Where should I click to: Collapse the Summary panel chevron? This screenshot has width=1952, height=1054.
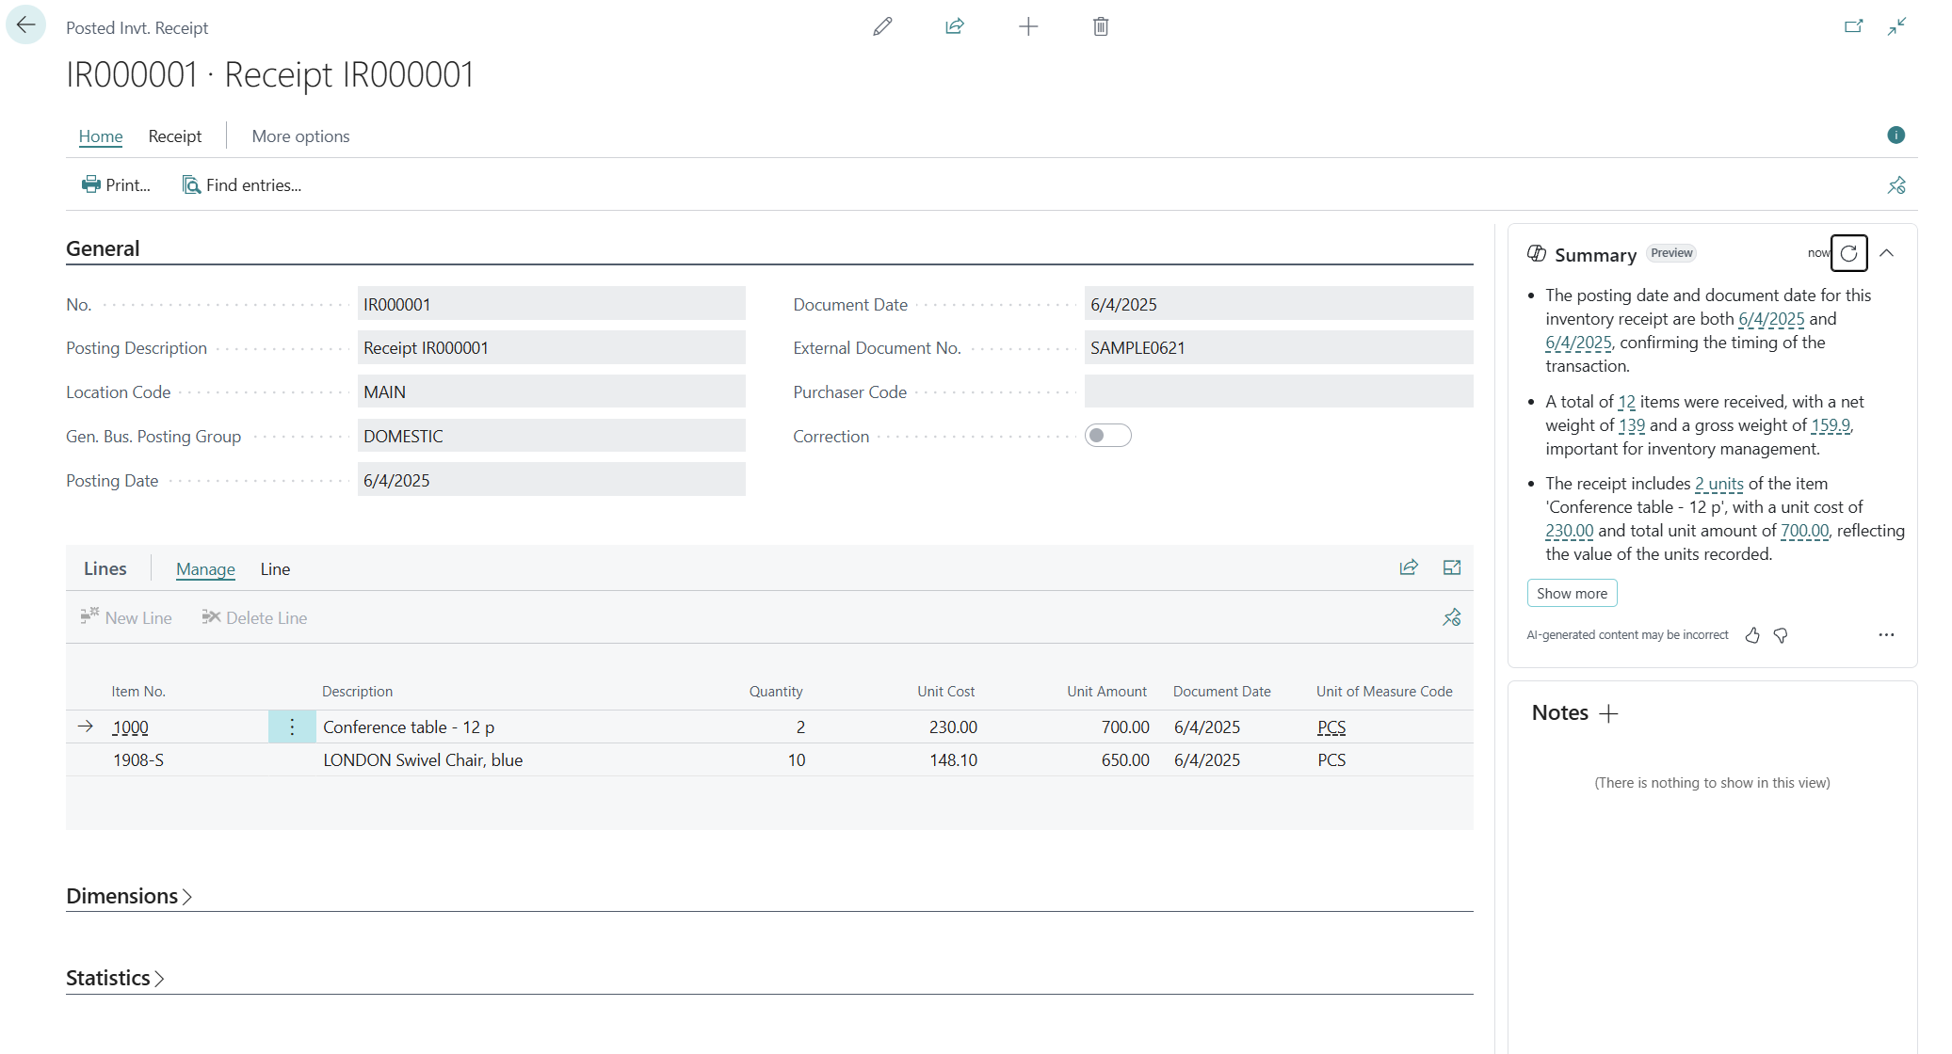click(x=1886, y=253)
